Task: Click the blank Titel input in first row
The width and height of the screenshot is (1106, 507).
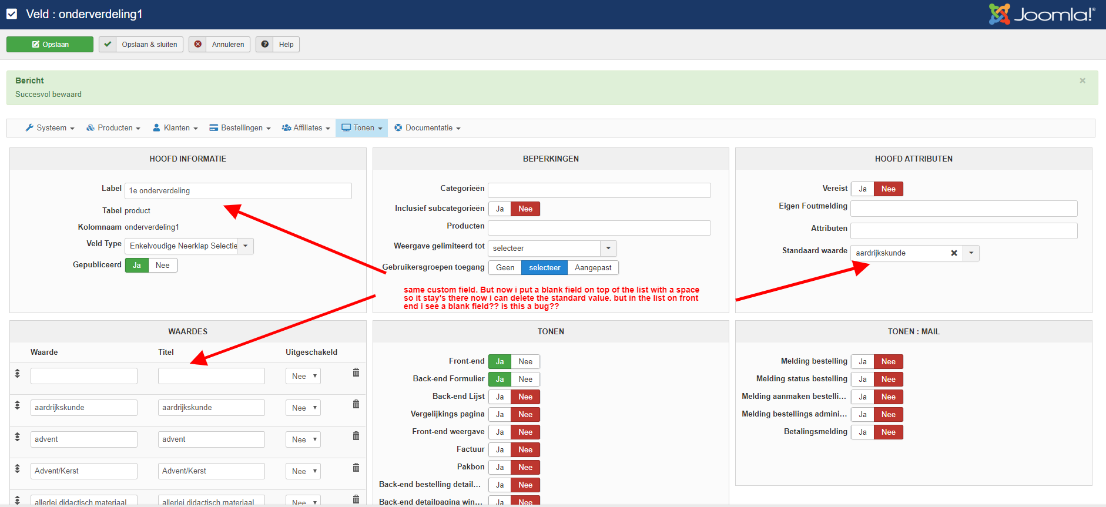Action: 212,376
